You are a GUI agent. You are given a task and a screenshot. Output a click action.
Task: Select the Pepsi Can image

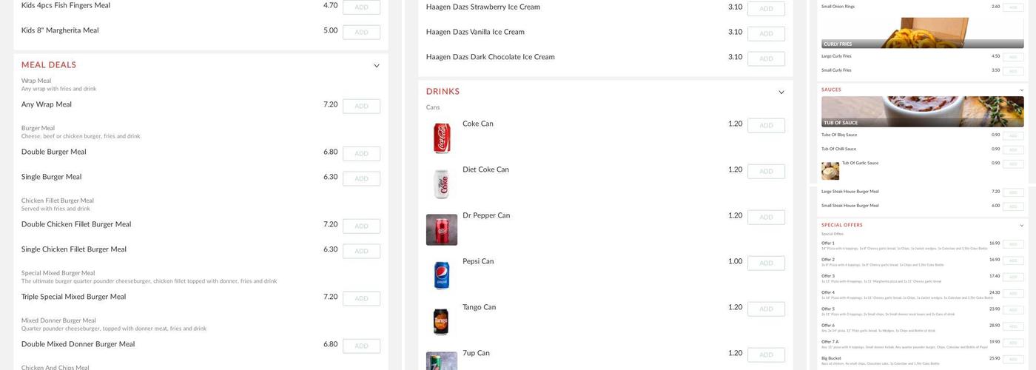pos(442,275)
